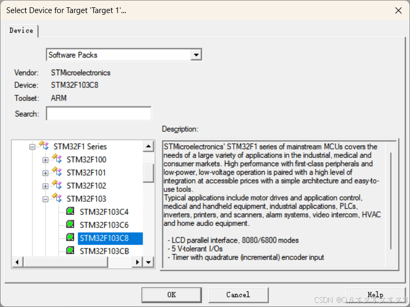Collapse the STM32F1 Series tree node

point(32,147)
